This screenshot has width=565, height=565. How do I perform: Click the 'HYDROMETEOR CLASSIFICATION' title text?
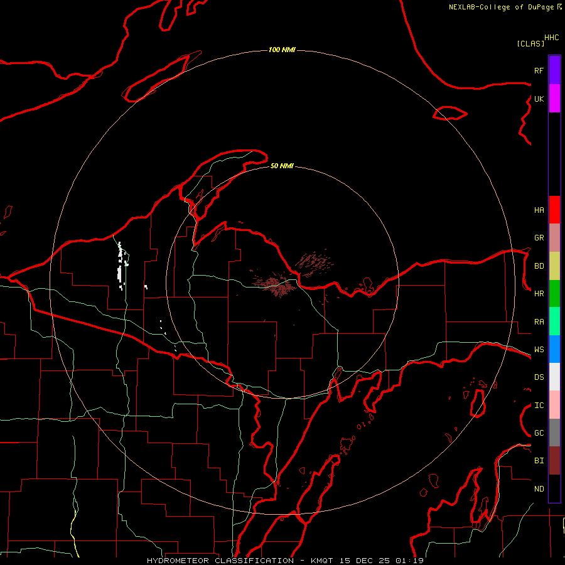click(220, 561)
